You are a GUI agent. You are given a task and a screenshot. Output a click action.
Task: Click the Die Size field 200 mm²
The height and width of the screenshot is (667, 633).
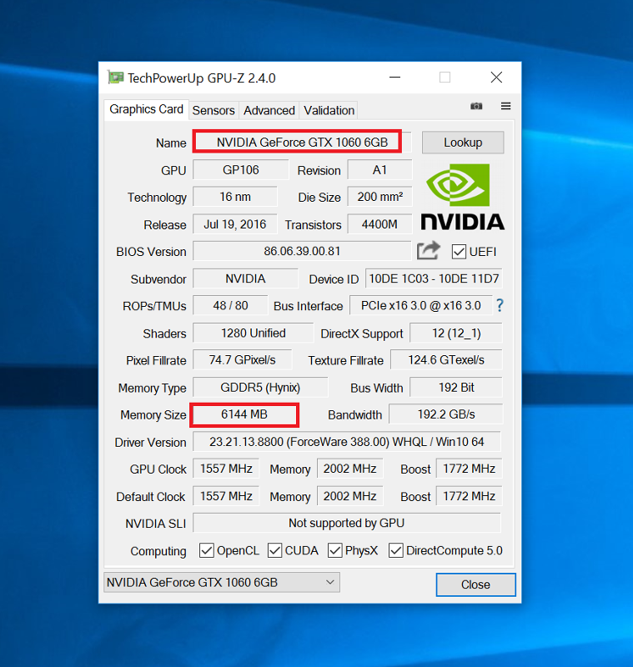click(x=380, y=197)
